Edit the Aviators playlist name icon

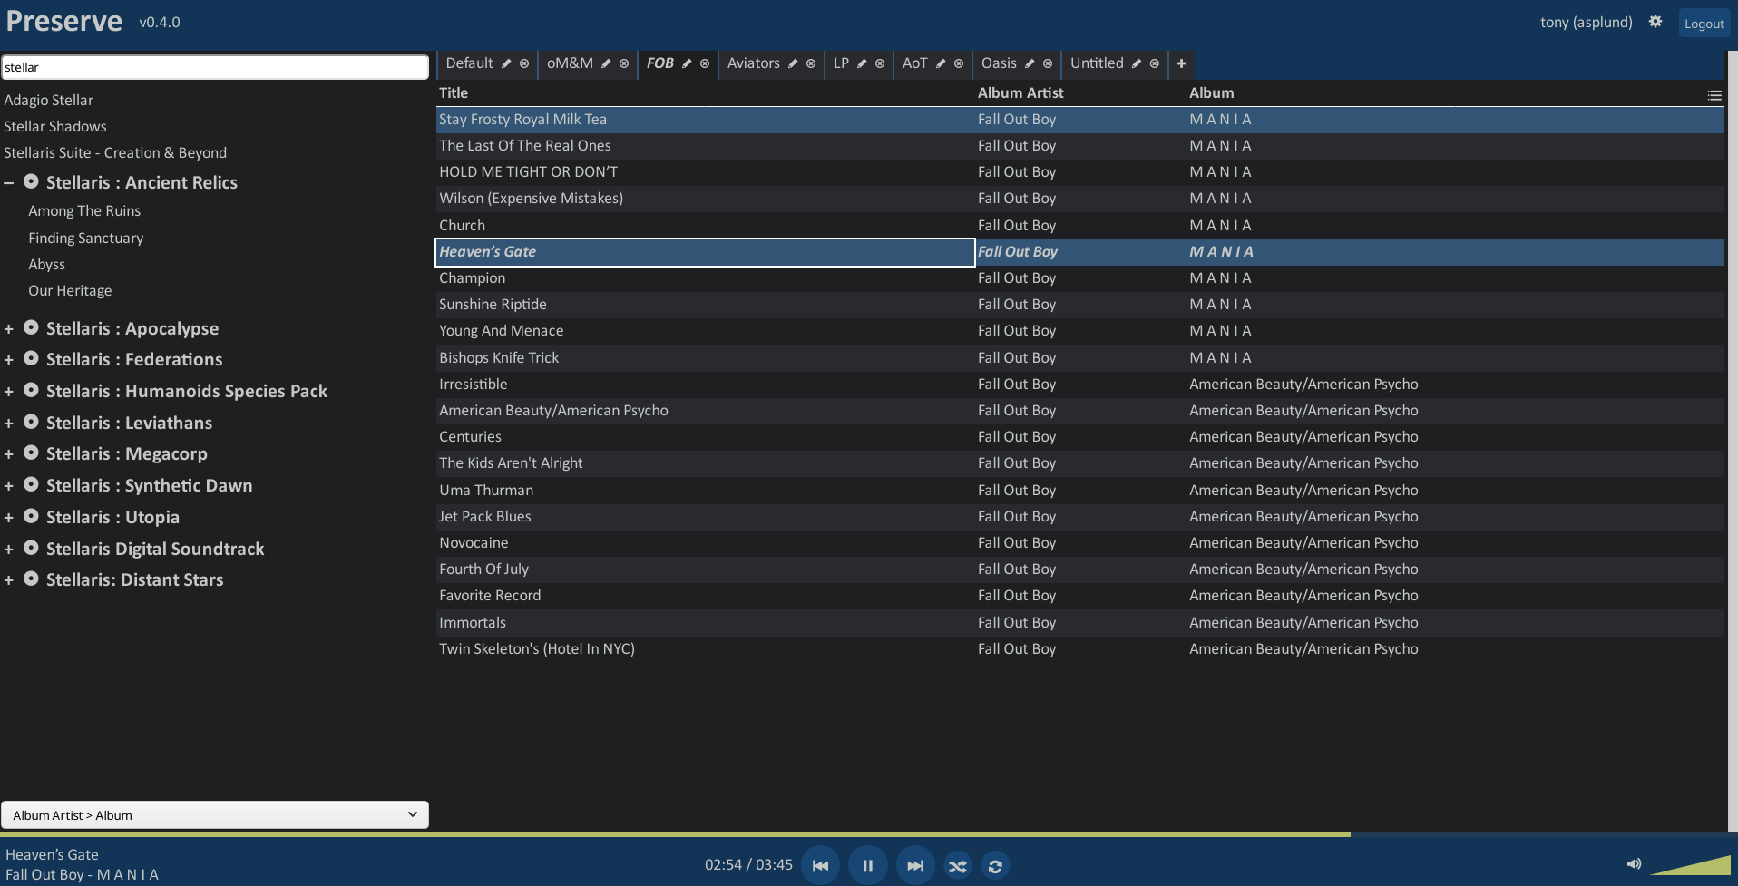click(x=793, y=63)
